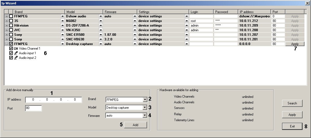Screen dimensions: 311x138
Task: Sort the table by Brand column header
Action: [38, 12]
